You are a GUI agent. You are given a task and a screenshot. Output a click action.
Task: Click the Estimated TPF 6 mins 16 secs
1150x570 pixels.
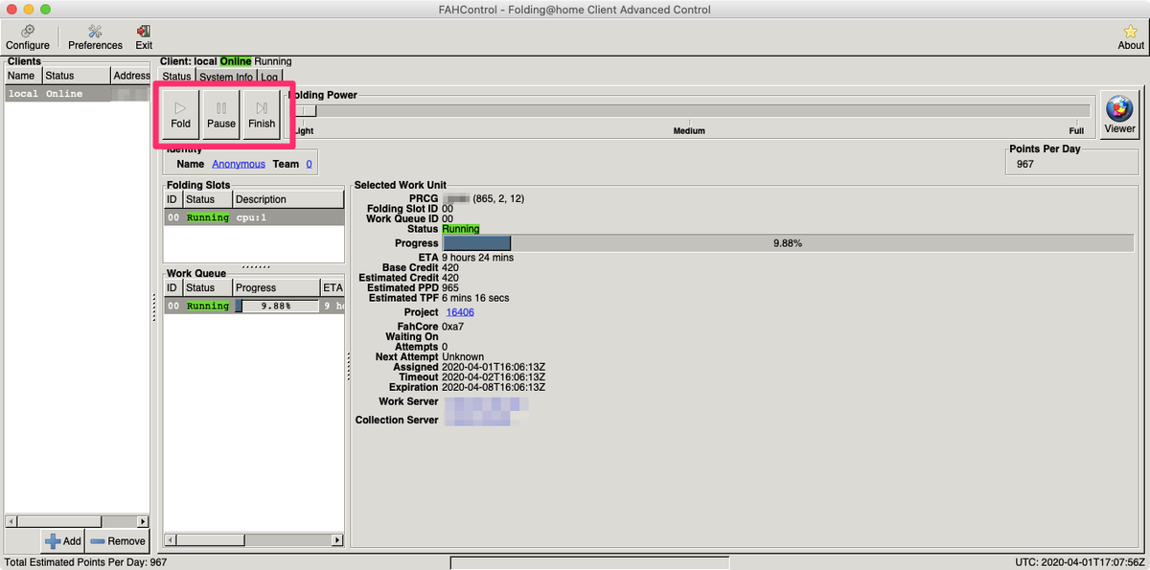click(x=475, y=298)
